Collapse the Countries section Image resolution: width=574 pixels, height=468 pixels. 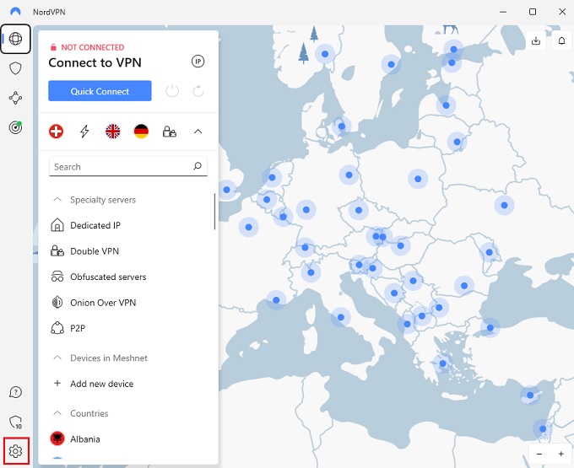pos(57,413)
